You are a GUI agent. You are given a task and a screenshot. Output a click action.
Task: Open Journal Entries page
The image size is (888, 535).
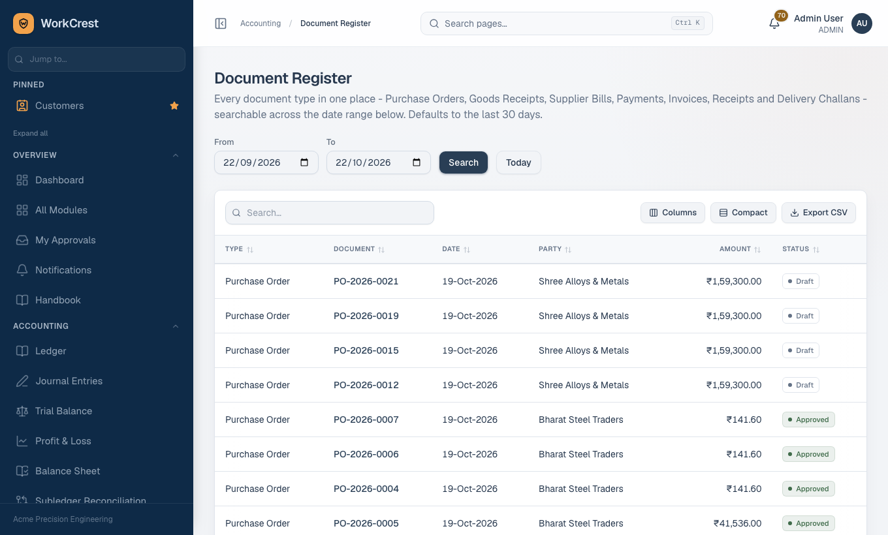pyautogui.click(x=97, y=381)
